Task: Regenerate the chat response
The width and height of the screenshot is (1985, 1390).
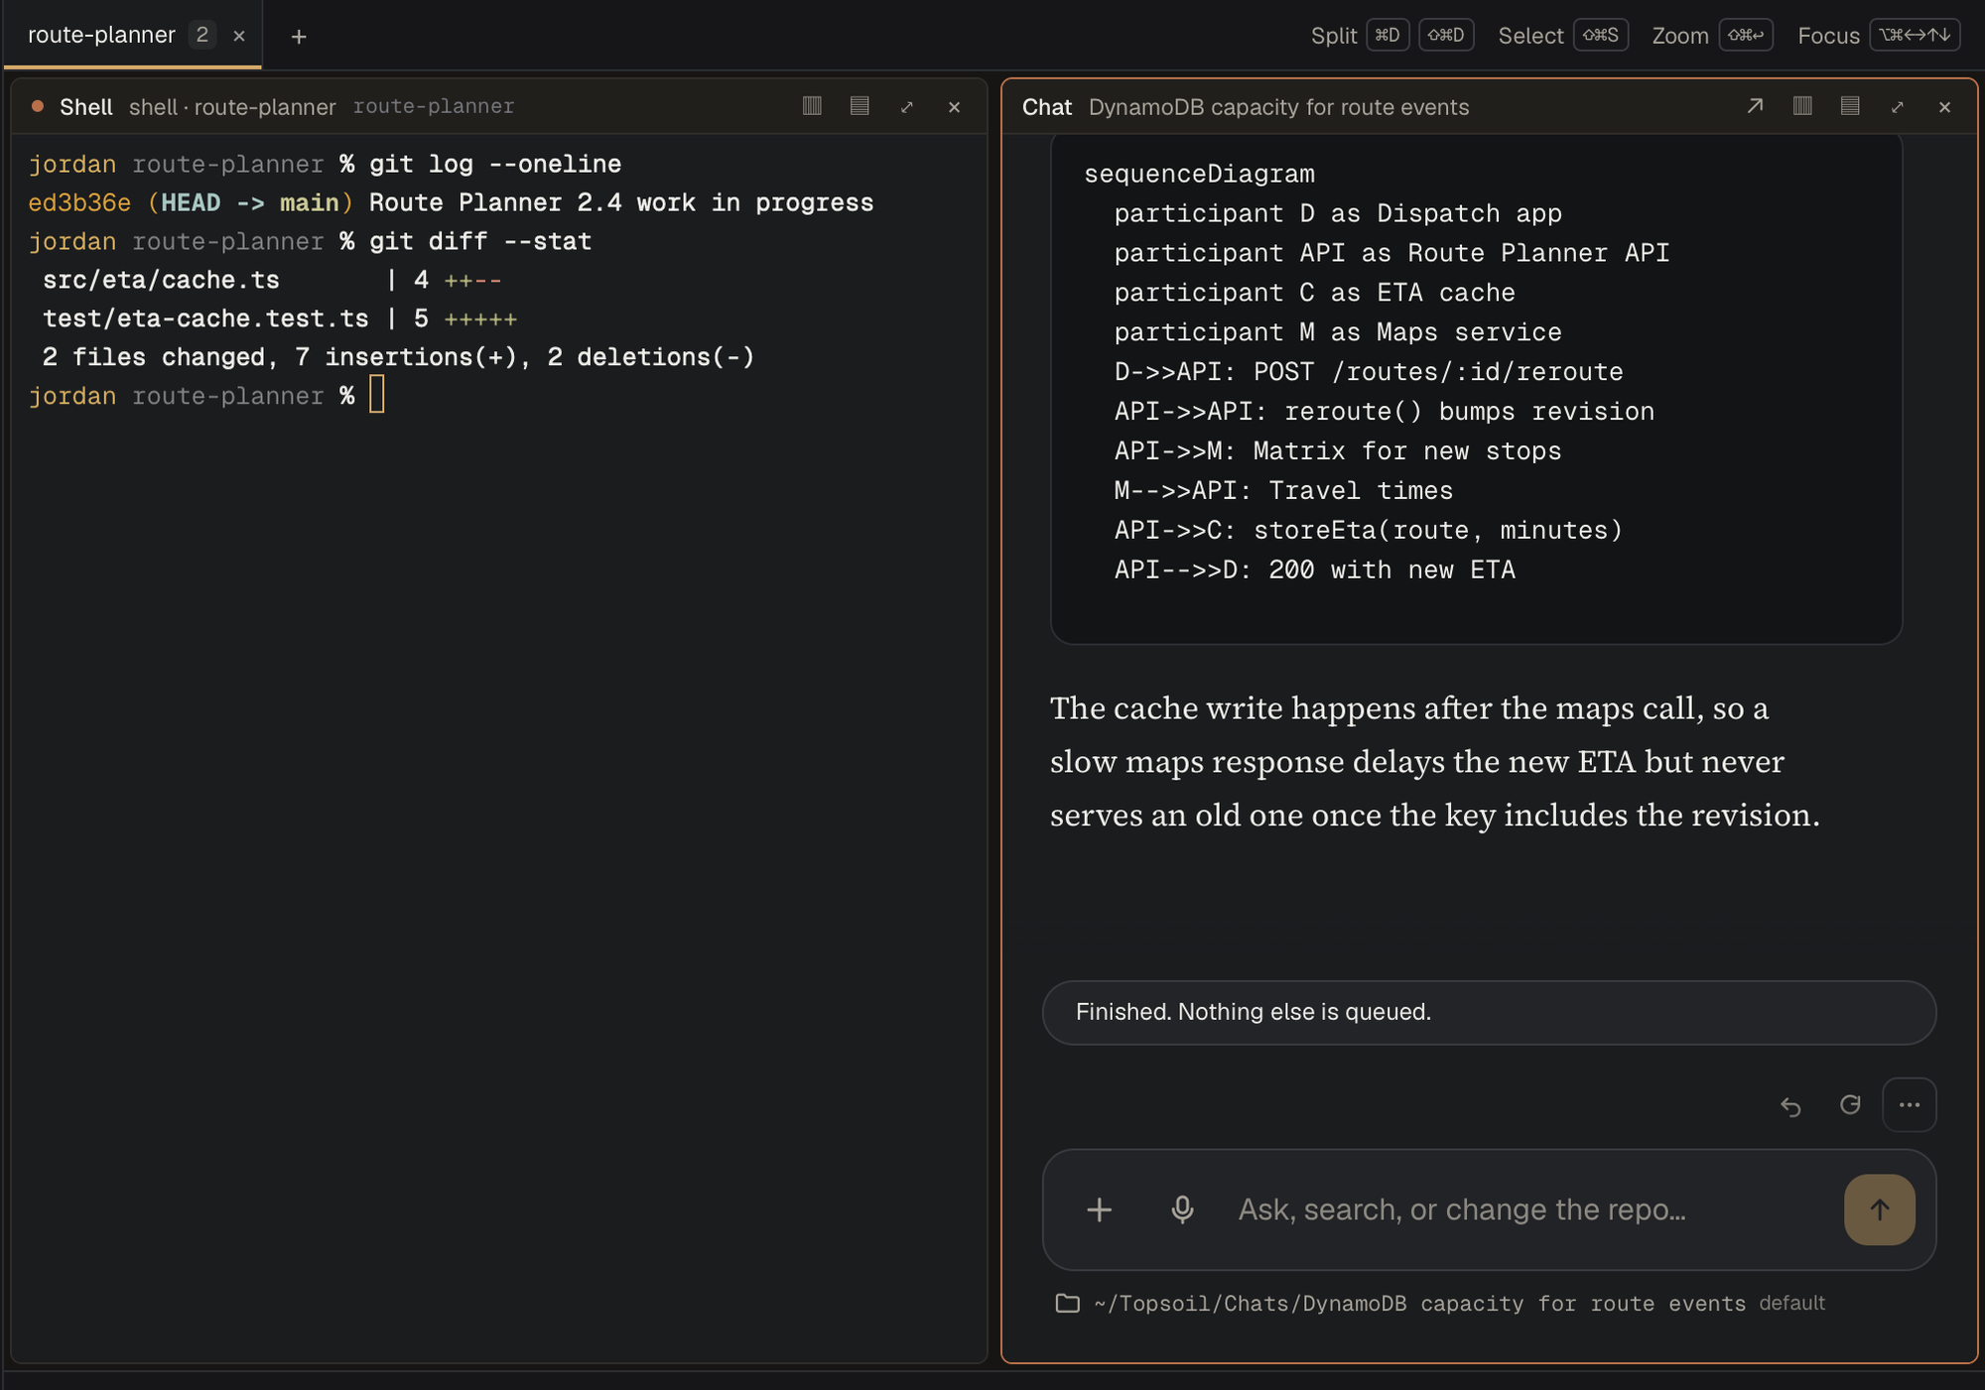Action: tap(1850, 1105)
